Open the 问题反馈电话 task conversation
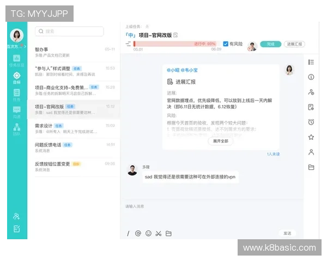 (75, 147)
